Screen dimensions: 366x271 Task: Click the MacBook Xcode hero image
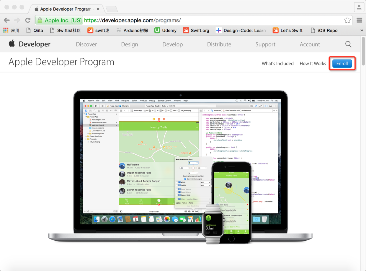tap(180, 167)
